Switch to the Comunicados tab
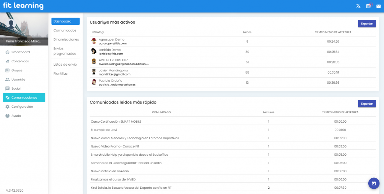The height and width of the screenshot is (194, 384). click(65, 30)
